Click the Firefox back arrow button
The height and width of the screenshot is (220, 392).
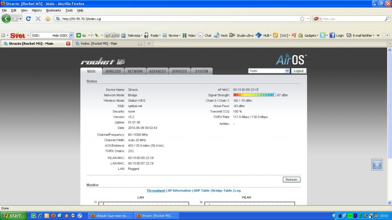coord(7,18)
